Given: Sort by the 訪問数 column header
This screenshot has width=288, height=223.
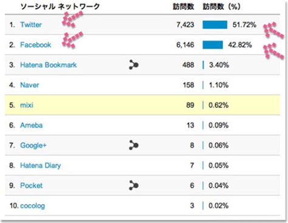Looking at the screenshot, I should [x=183, y=7].
